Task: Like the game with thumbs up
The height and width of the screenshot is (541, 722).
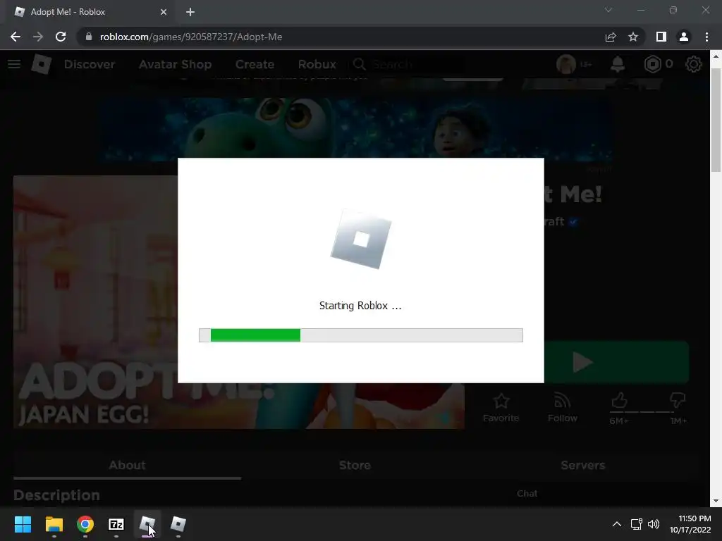Action: pos(619,401)
